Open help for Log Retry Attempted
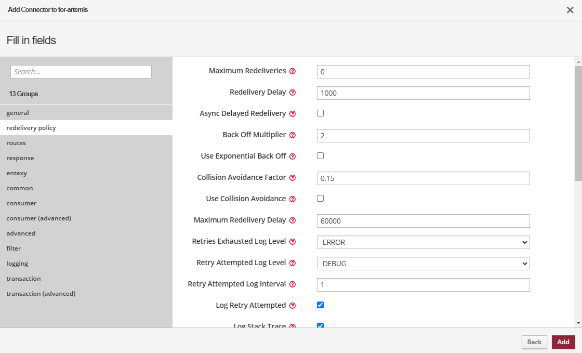 point(293,306)
